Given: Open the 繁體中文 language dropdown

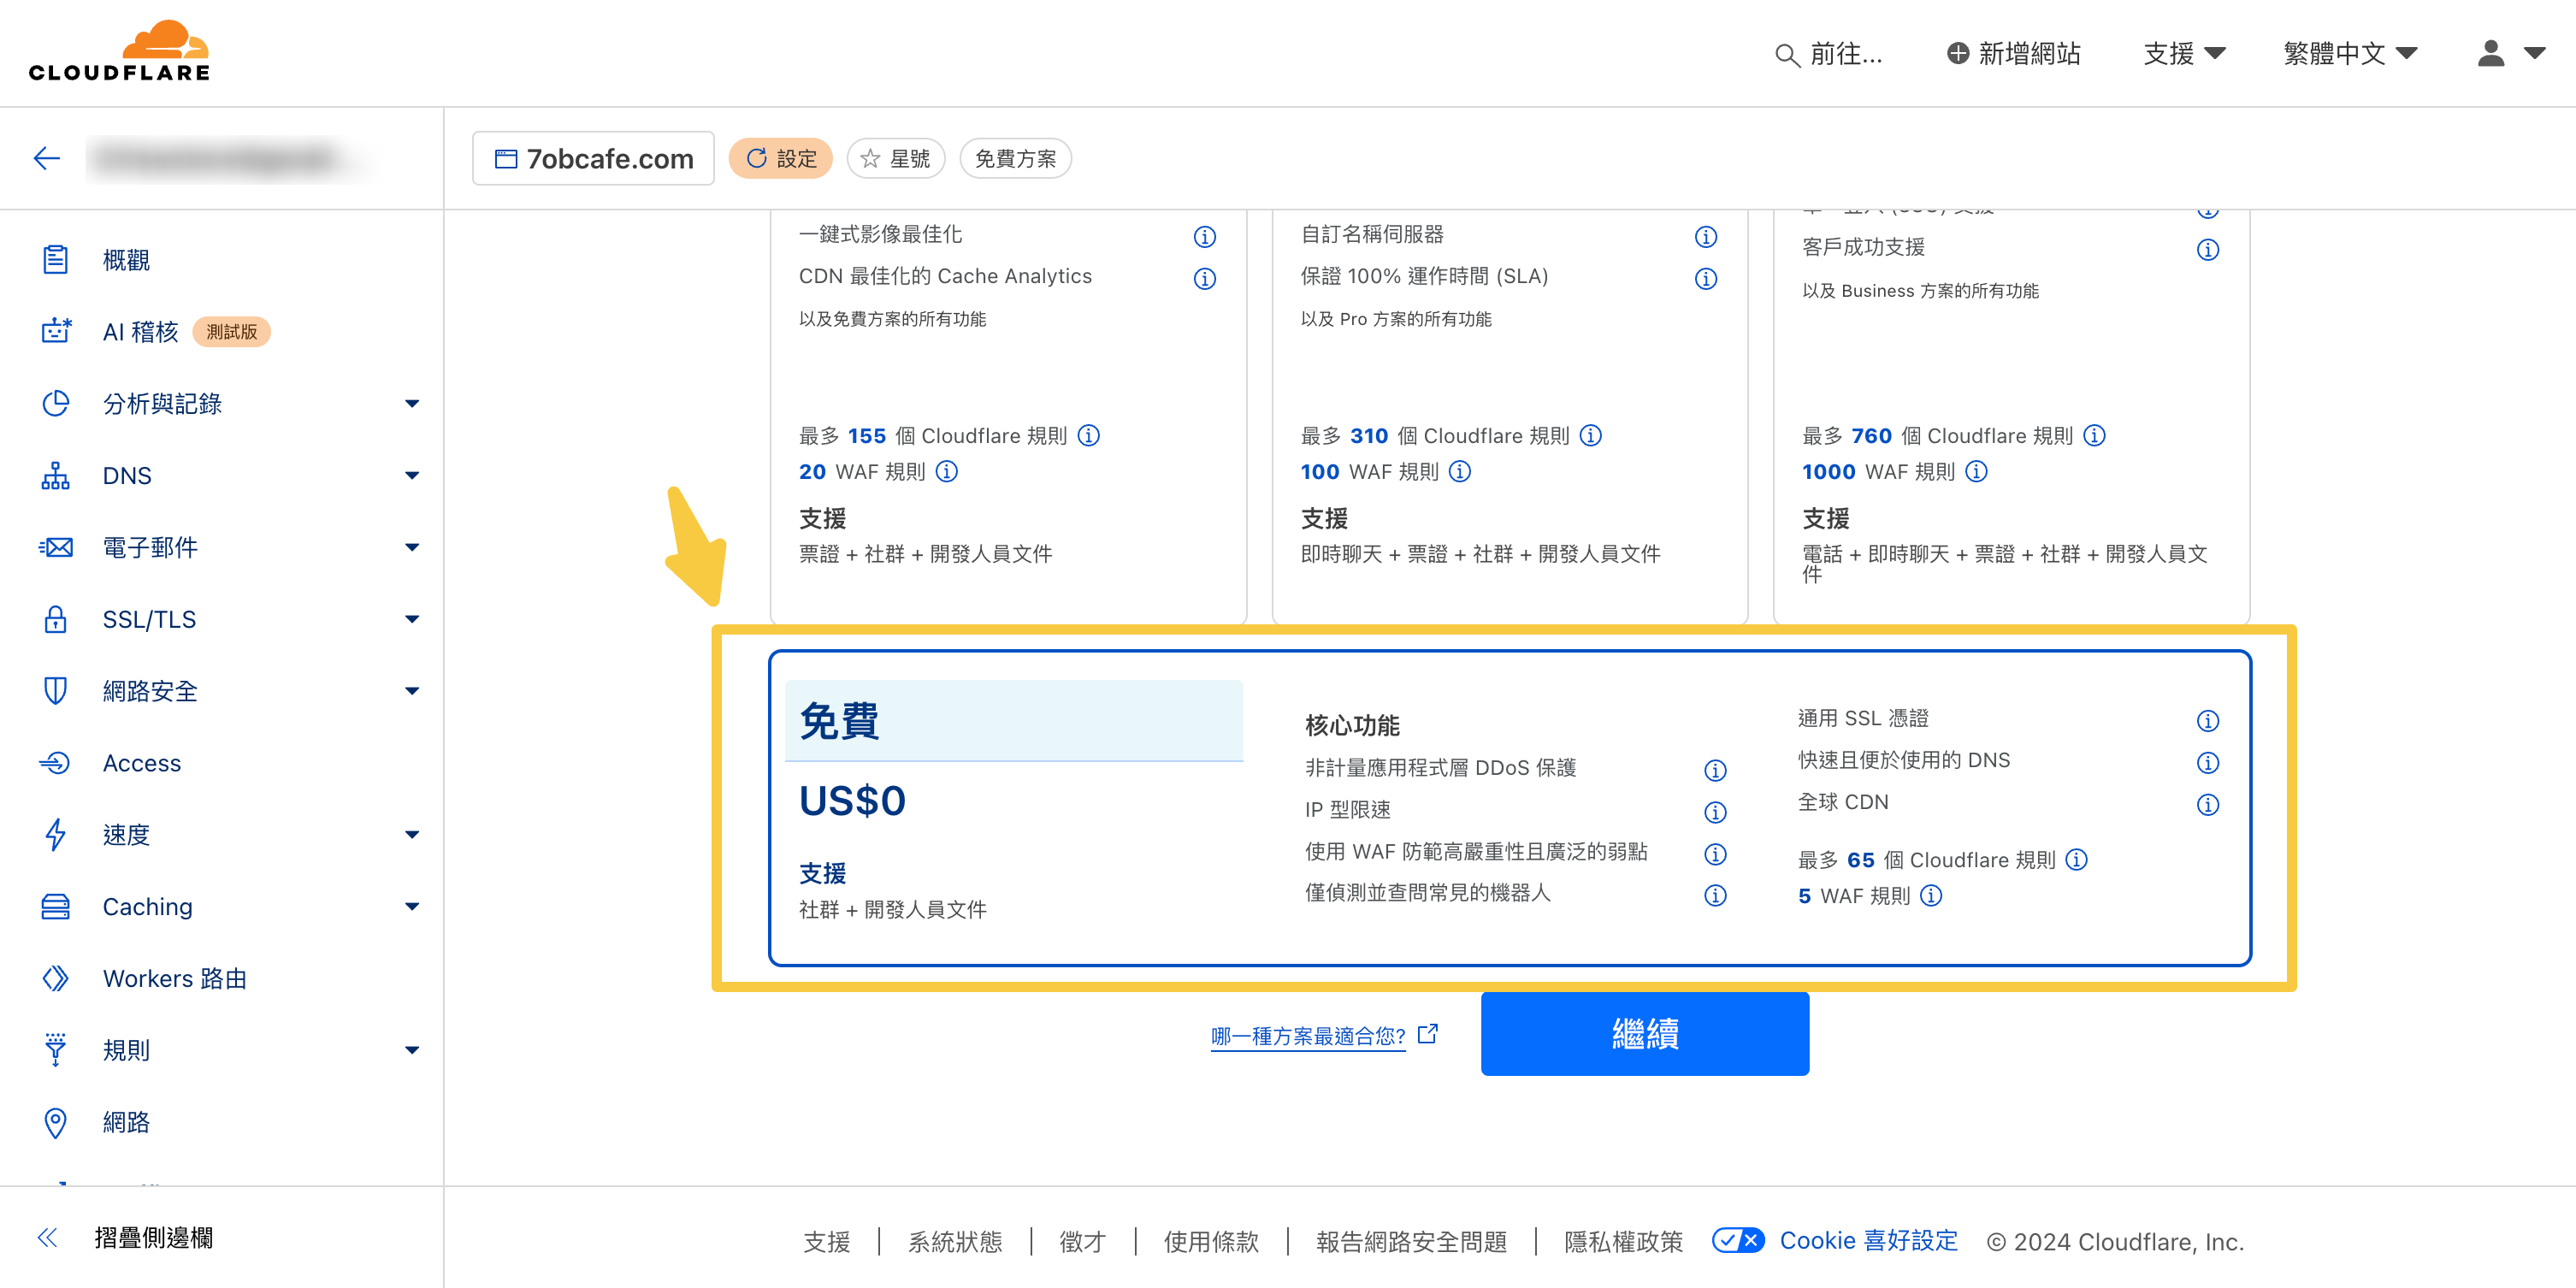Looking at the screenshot, I should tap(2350, 53).
